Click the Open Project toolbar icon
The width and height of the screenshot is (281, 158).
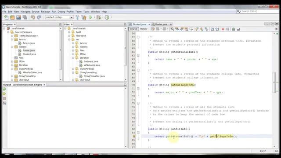tap(18, 18)
